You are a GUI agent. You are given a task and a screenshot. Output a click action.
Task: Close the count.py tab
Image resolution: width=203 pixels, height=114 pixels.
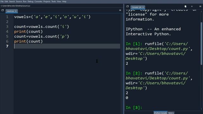click(16, 11)
